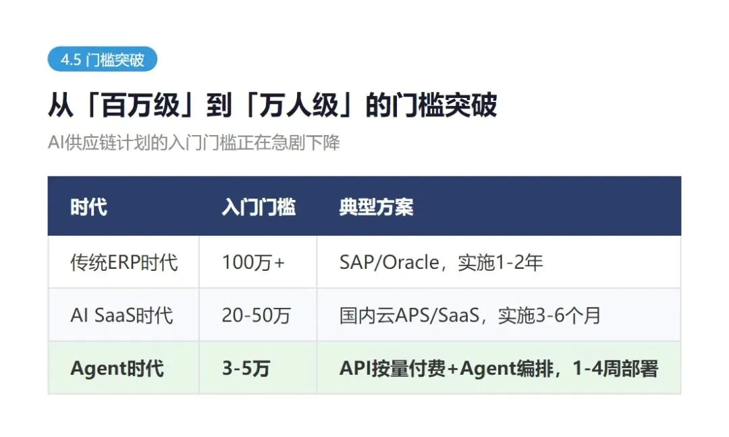Viewport: 729px width, 437px height.
Task: Select the 国内云APS/SaaS，实施3-6个月 cell
Action: [x=499, y=315]
